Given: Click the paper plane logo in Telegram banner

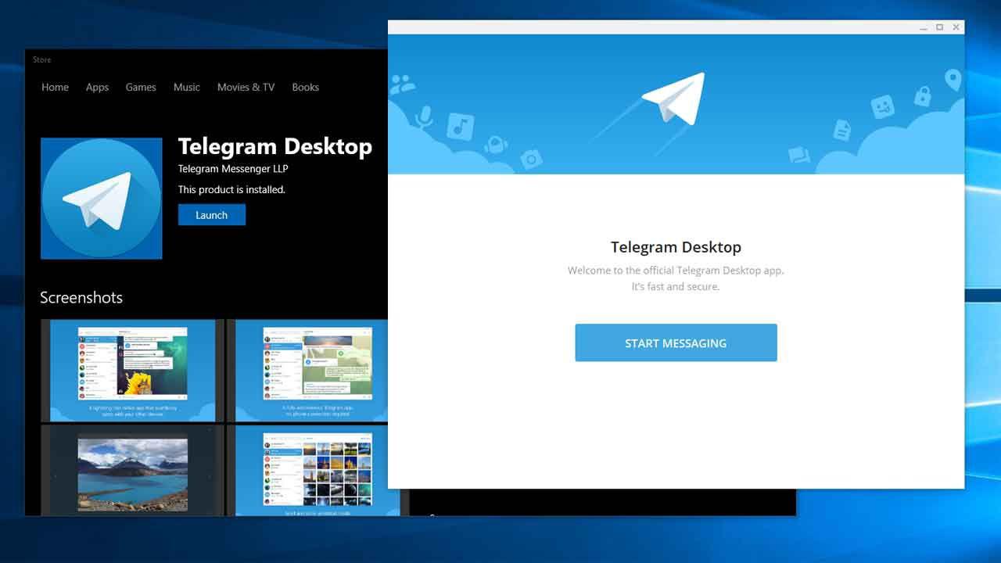Looking at the screenshot, I should click(674, 99).
